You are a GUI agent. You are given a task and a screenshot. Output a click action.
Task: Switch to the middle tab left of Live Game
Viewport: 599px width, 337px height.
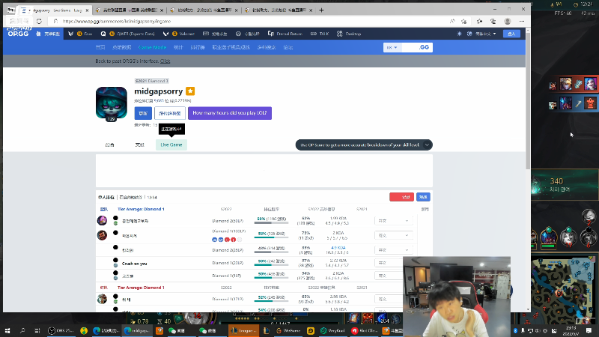pos(139,145)
